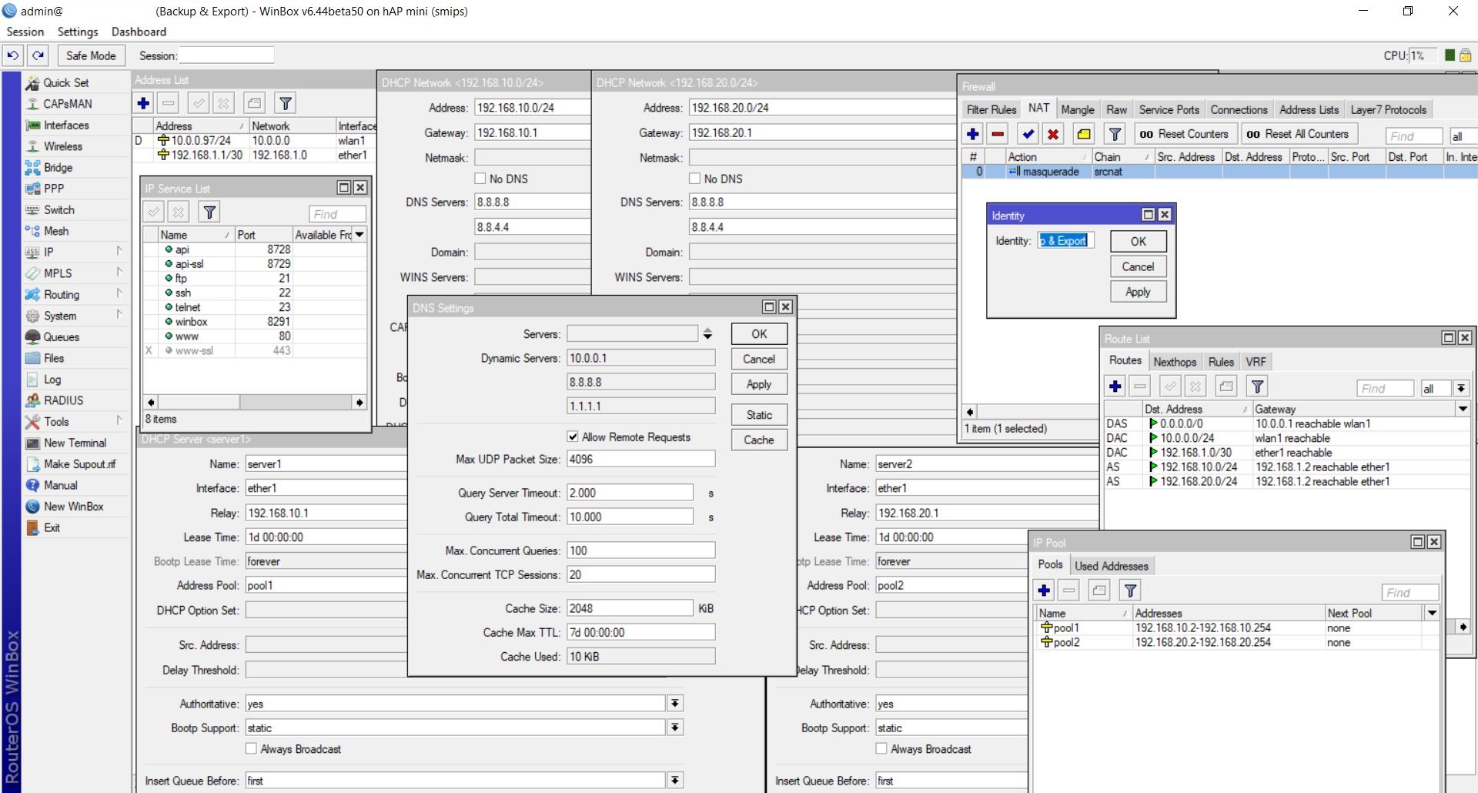Open the Log window from the sidebar
This screenshot has width=1478, height=793.
(x=52, y=379)
